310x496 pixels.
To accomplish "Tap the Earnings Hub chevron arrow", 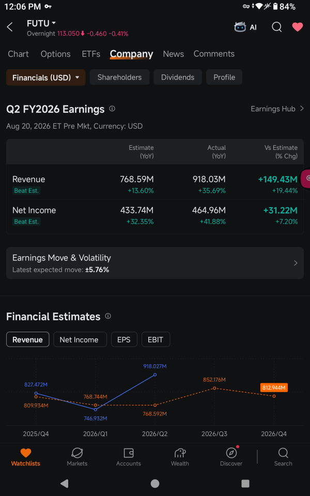I will click(302, 109).
